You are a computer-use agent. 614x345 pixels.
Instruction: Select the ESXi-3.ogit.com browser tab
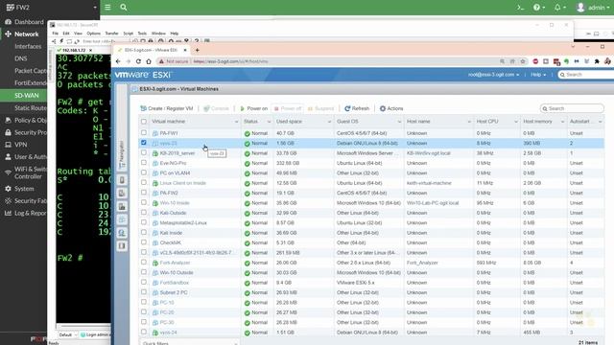point(152,50)
